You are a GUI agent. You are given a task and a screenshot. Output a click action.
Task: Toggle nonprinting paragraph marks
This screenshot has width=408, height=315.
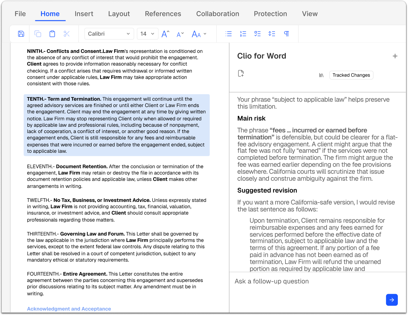(286, 34)
